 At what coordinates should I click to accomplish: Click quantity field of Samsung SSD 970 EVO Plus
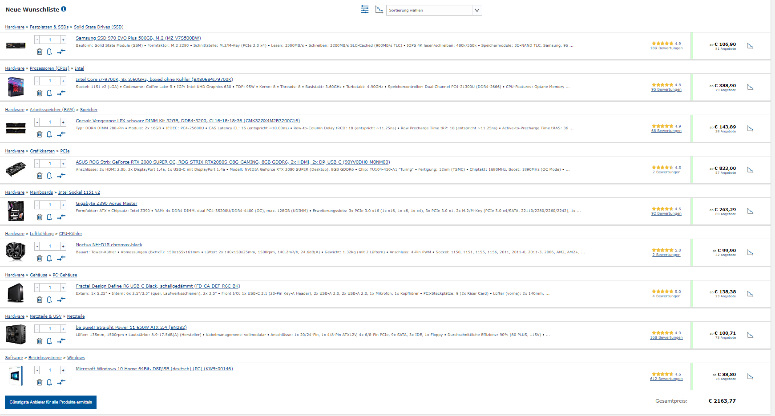pos(50,40)
